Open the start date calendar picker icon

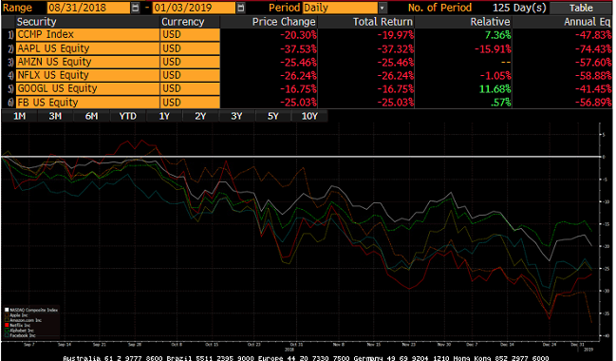[135, 8]
